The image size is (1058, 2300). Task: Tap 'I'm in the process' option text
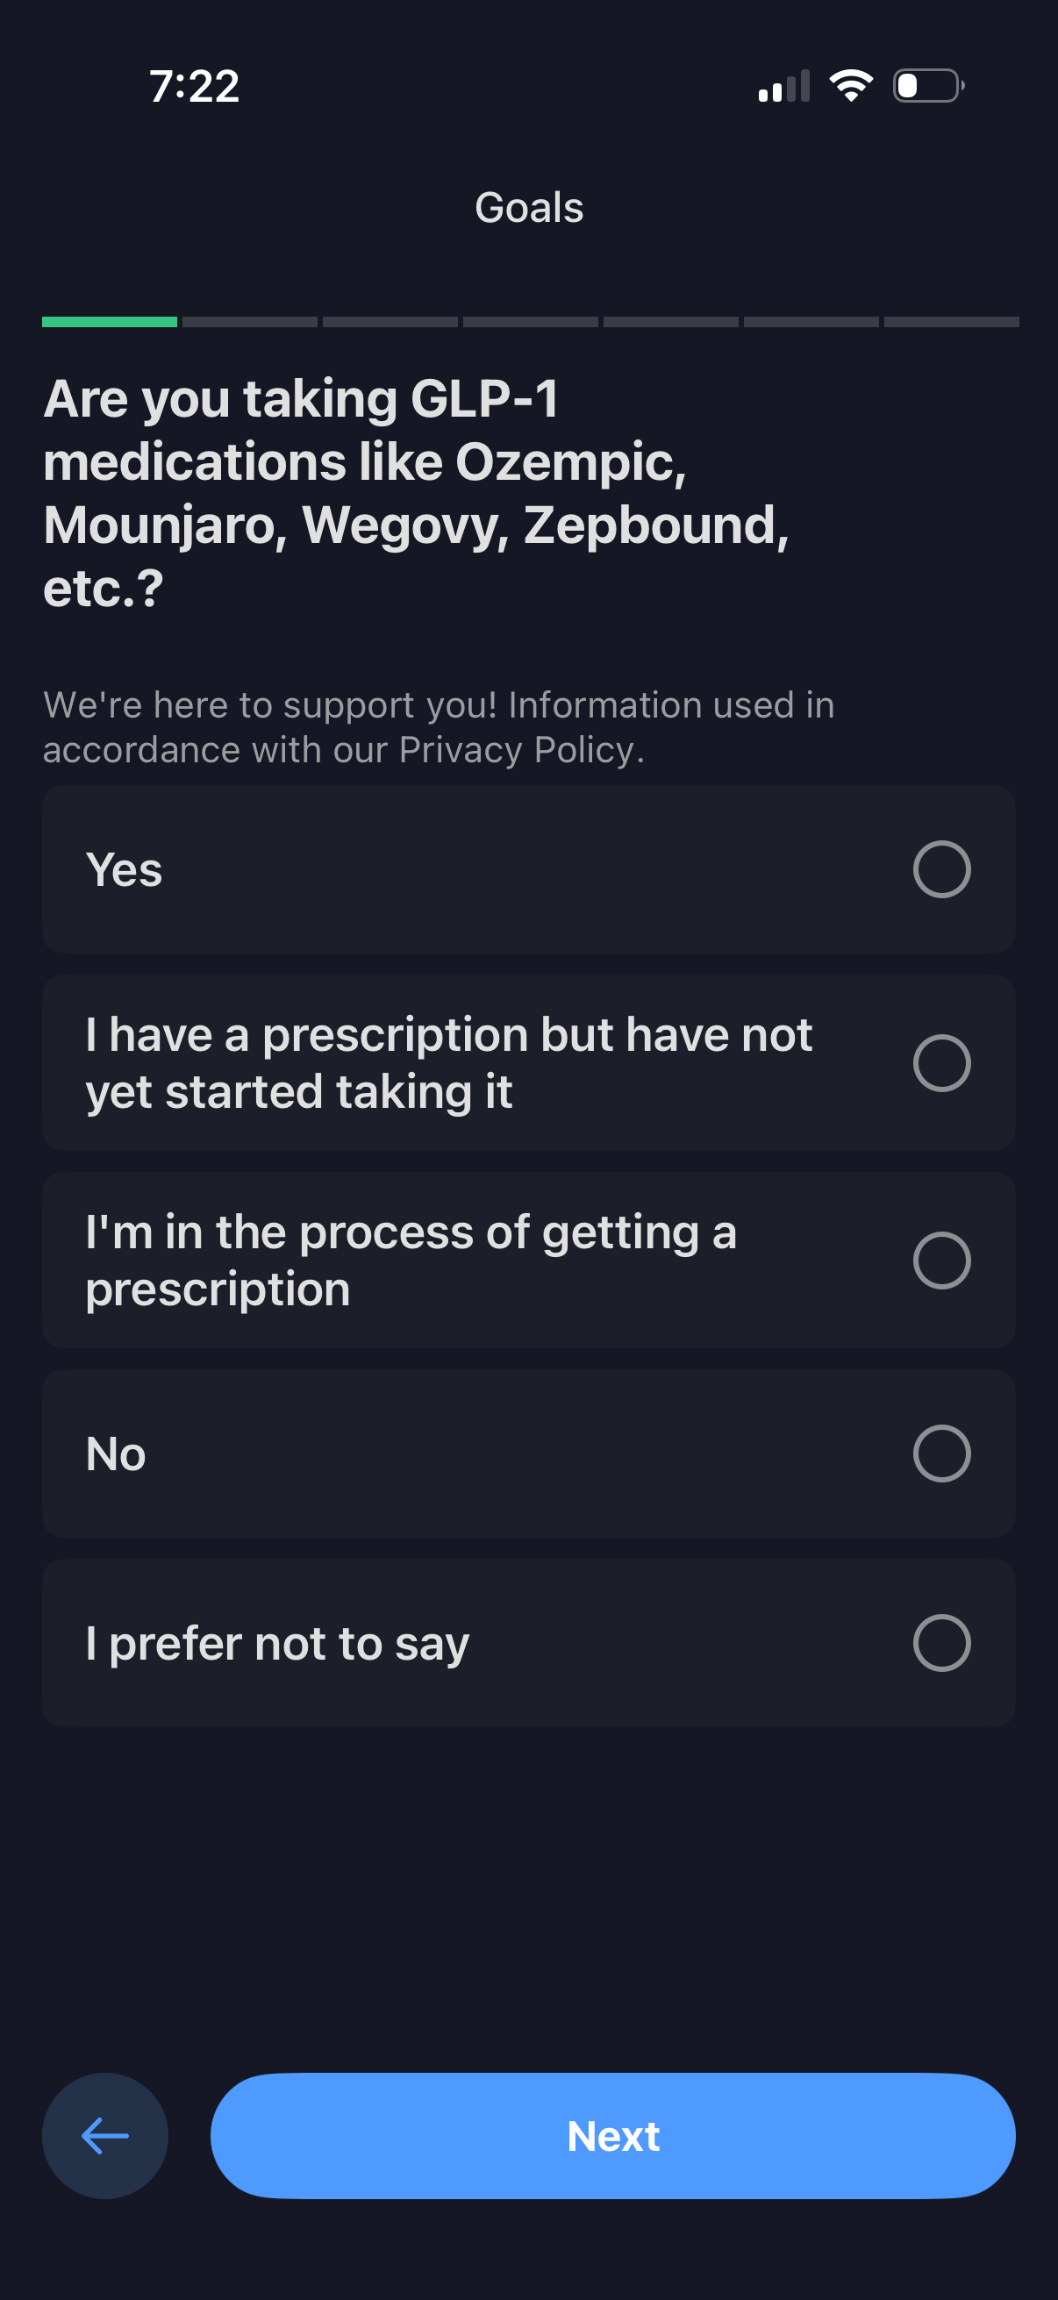411,1260
